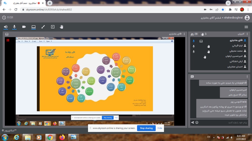Screen dimensions: 252x141
Task: Turn on the webcam camera icon
Action: (x=24, y=27)
